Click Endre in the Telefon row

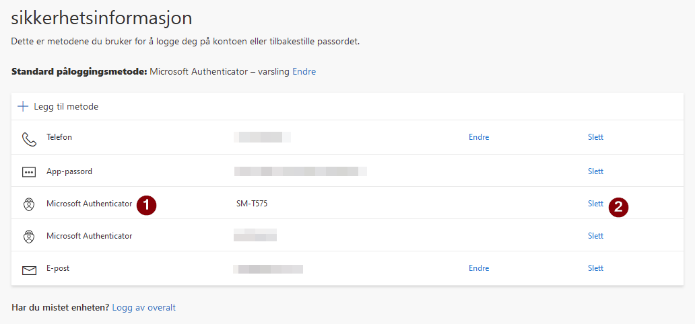[x=479, y=137]
